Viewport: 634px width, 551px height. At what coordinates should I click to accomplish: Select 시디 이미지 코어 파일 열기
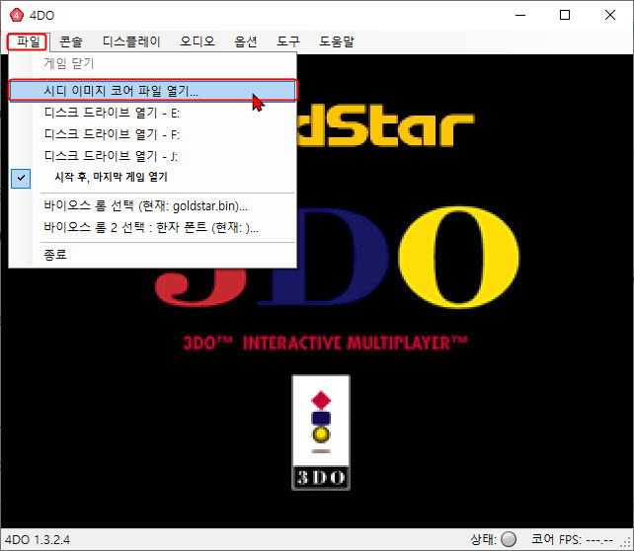[x=153, y=91]
